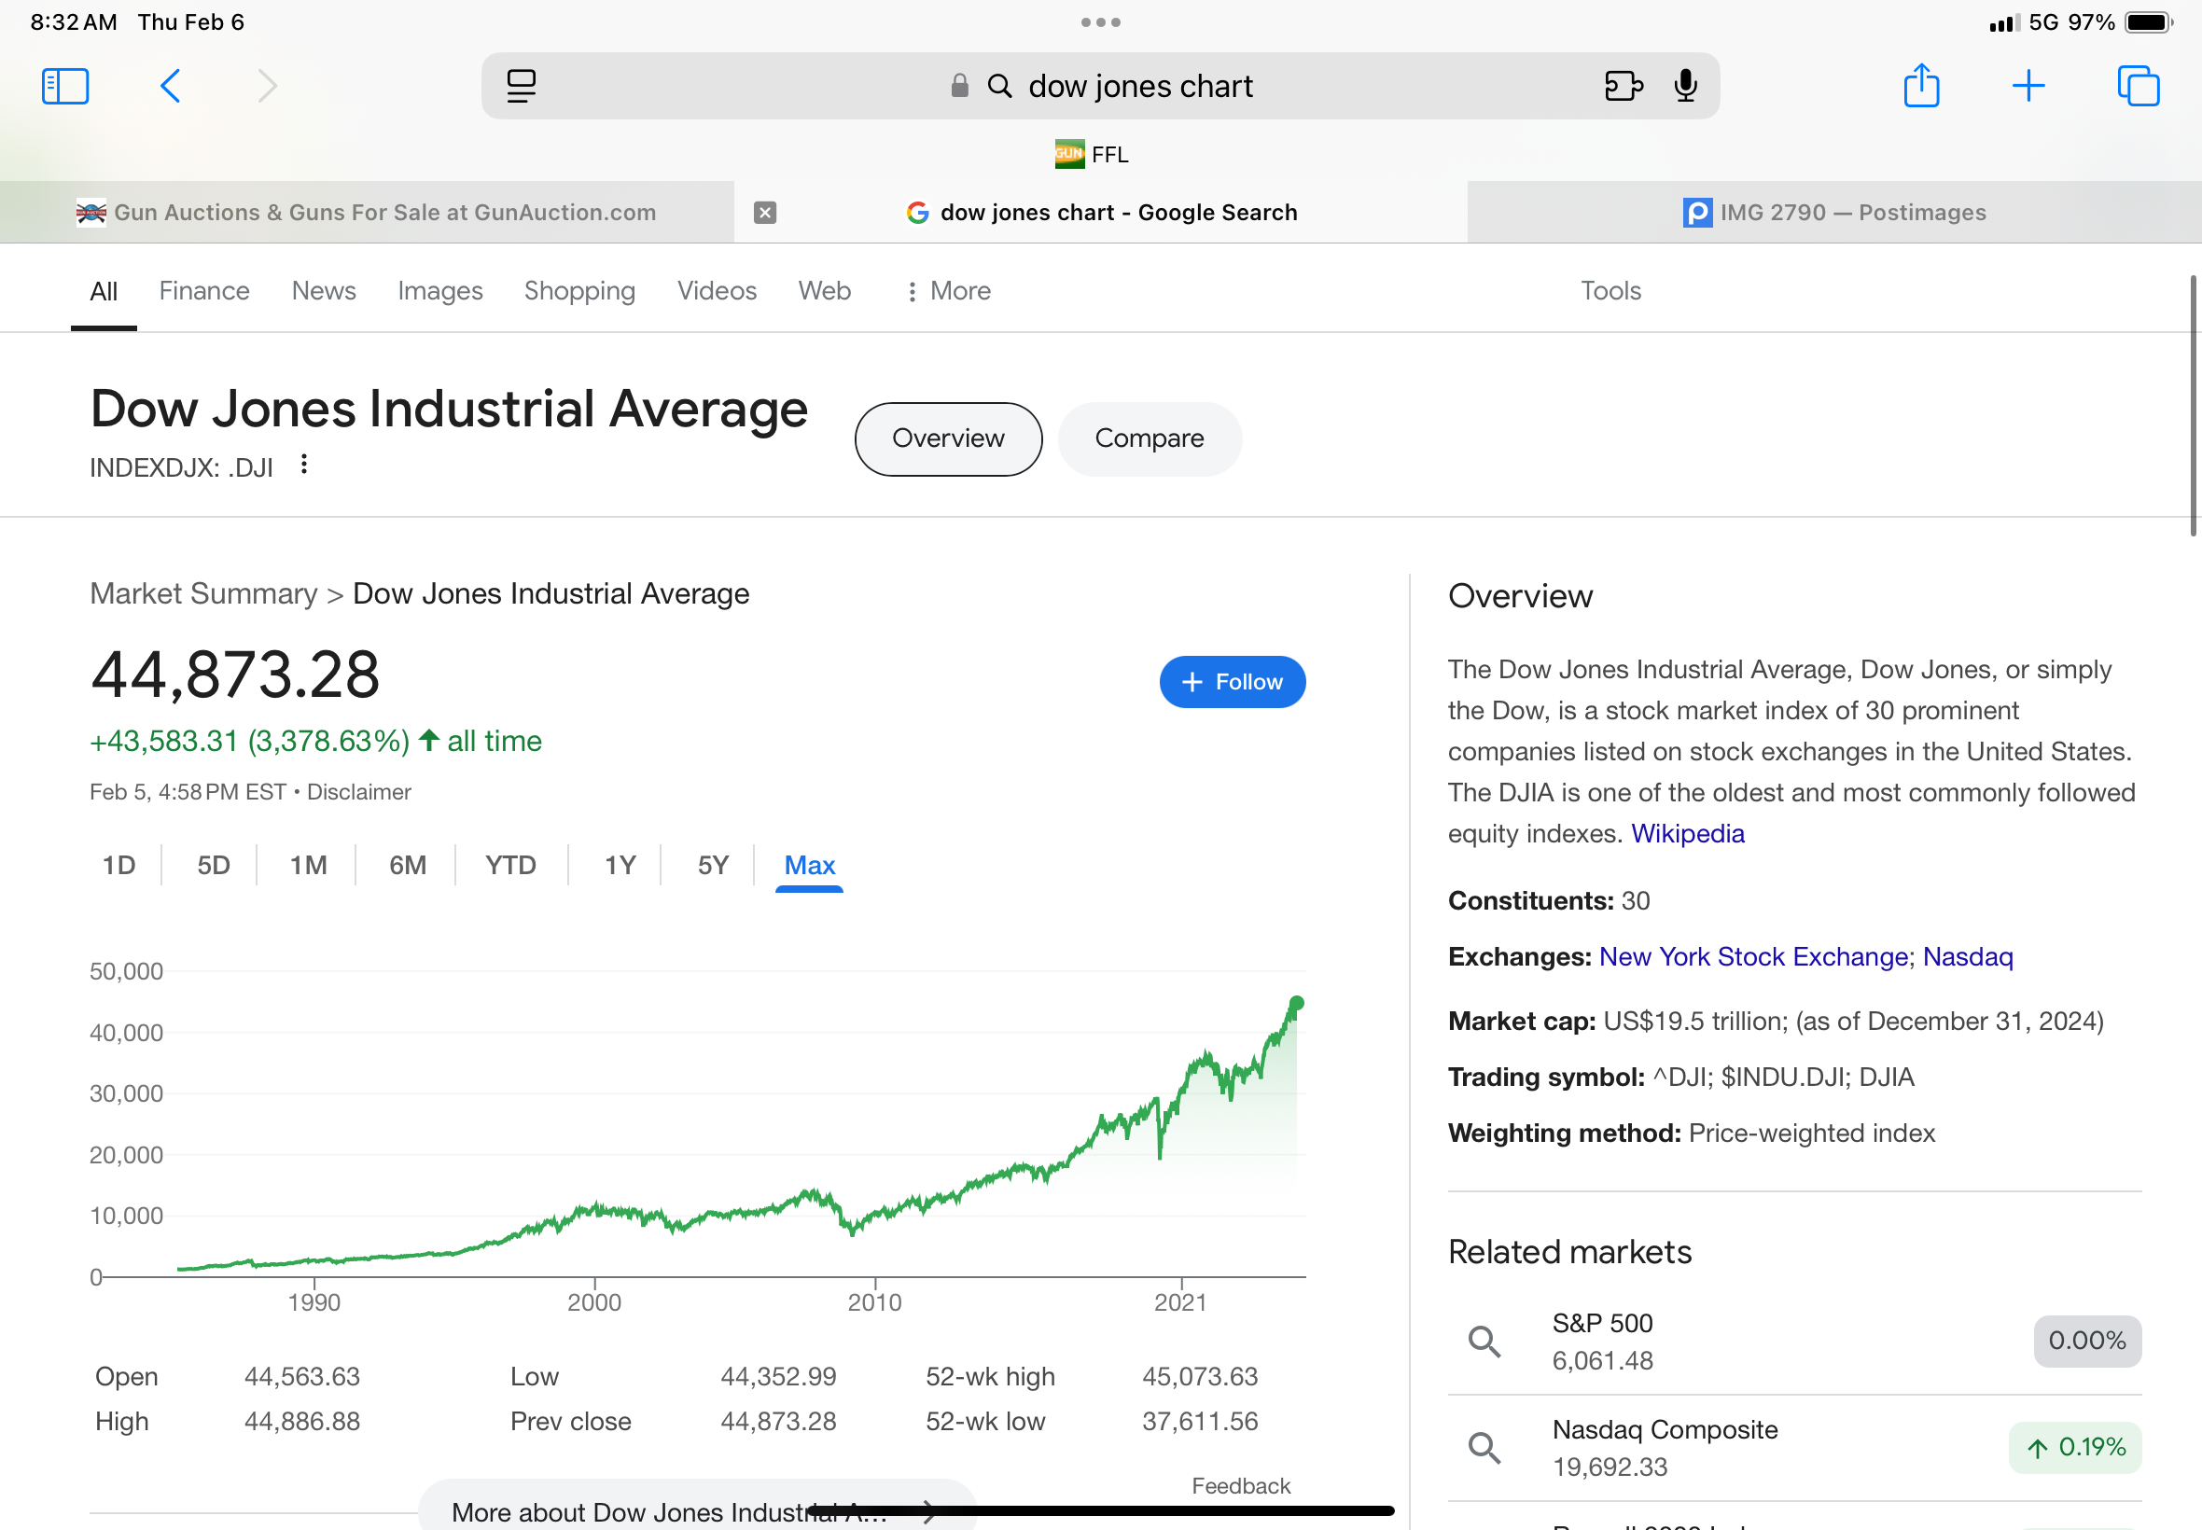This screenshot has height=1530, width=2202.
Task: Open the New York Stock Exchange link
Action: click(1753, 957)
